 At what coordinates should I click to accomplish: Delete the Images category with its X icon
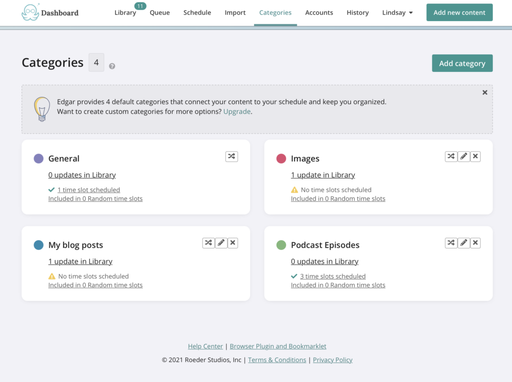click(x=475, y=156)
